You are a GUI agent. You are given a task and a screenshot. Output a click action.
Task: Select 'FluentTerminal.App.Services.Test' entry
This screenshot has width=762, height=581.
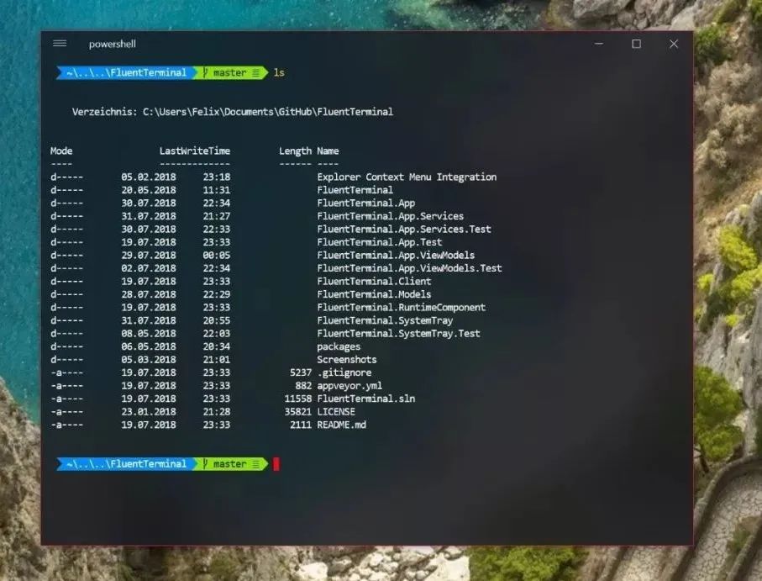(404, 229)
